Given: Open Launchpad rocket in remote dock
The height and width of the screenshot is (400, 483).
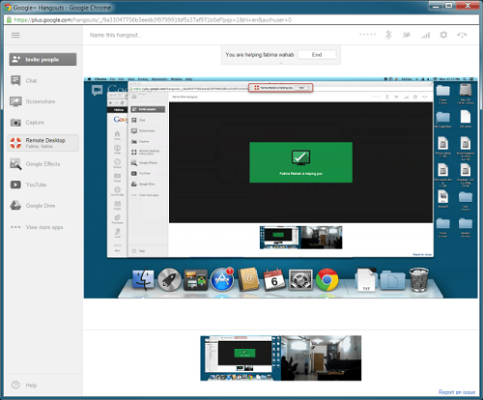Looking at the screenshot, I should tap(169, 279).
